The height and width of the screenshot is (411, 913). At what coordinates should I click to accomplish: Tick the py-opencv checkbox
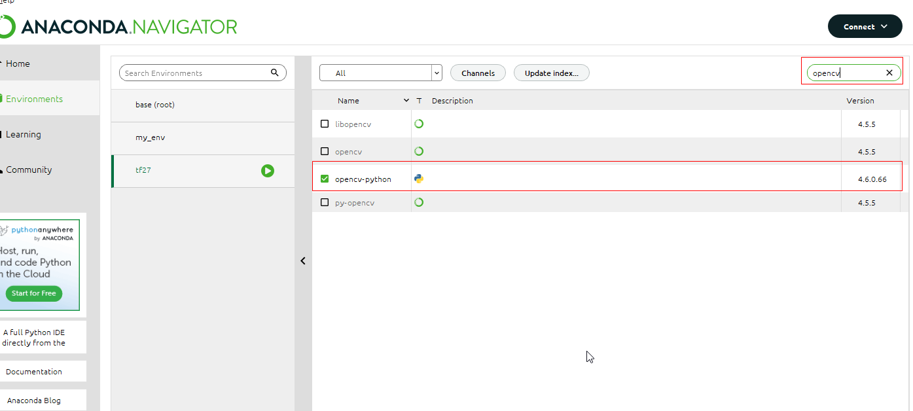point(325,202)
